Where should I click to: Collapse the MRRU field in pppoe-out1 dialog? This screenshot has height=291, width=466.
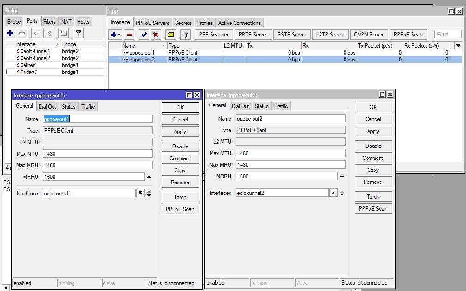pyautogui.click(x=149, y=177)
